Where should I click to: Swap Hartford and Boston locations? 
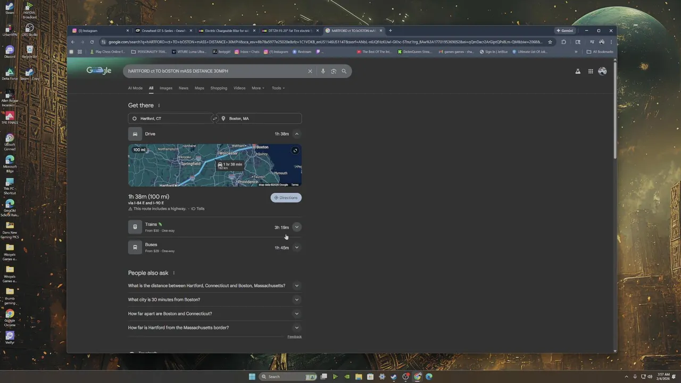coord(215,119)
